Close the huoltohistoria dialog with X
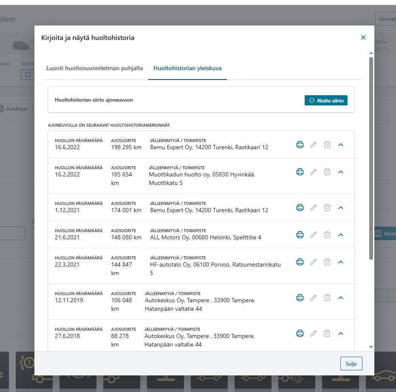Image resolution: width=396 pixels, height=392 pixels. 363,37
